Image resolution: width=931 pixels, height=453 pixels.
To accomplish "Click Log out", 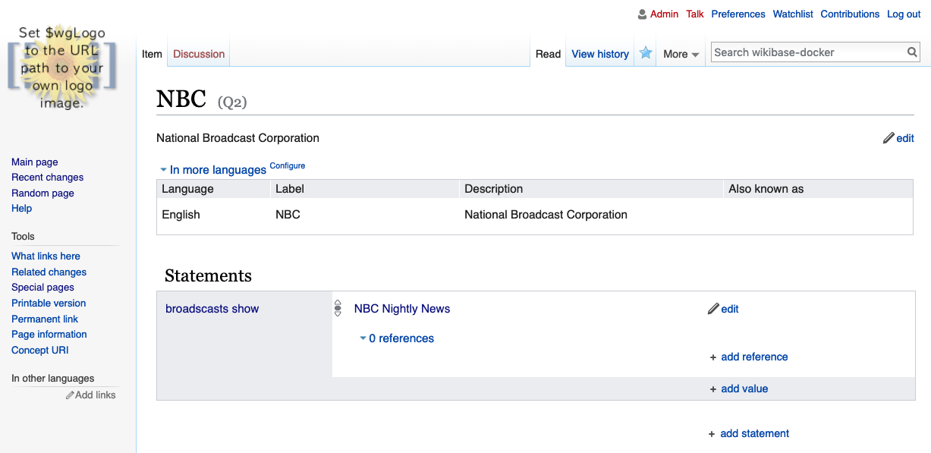I will point(904,14).
